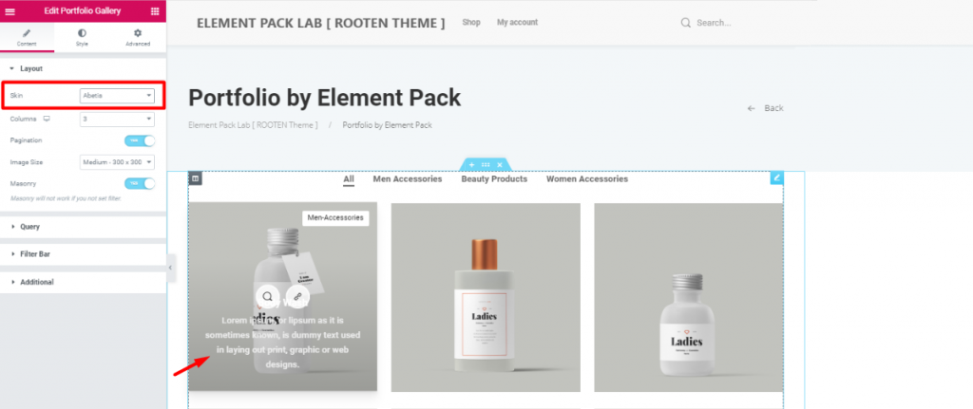Click the delete section X icon
This screenshot has height=409, width=973.
(x=499, y=165)
